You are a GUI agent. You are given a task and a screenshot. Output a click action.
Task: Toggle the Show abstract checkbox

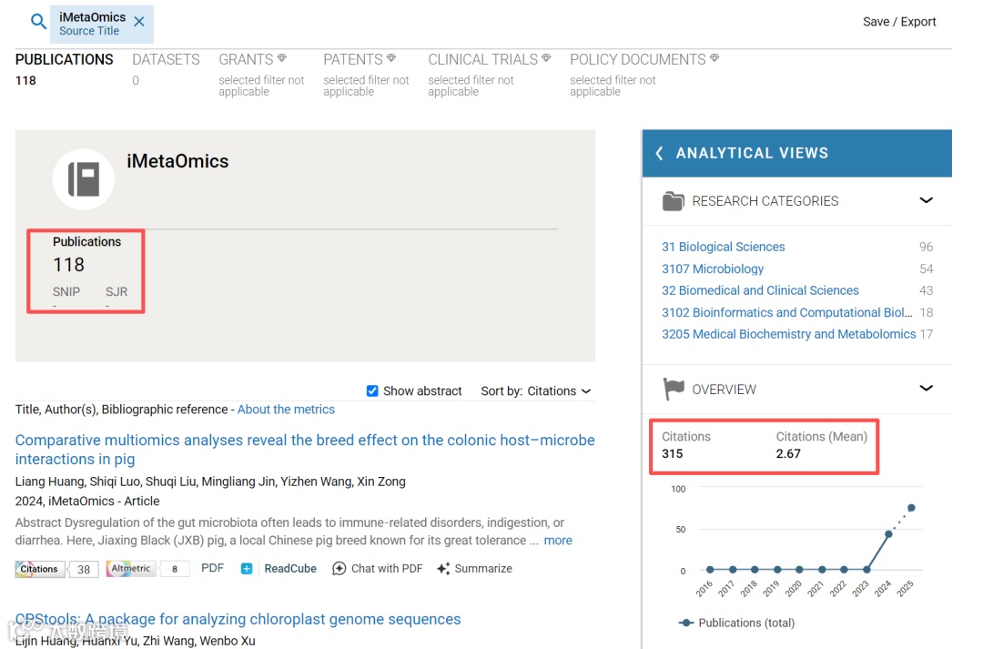372,390
